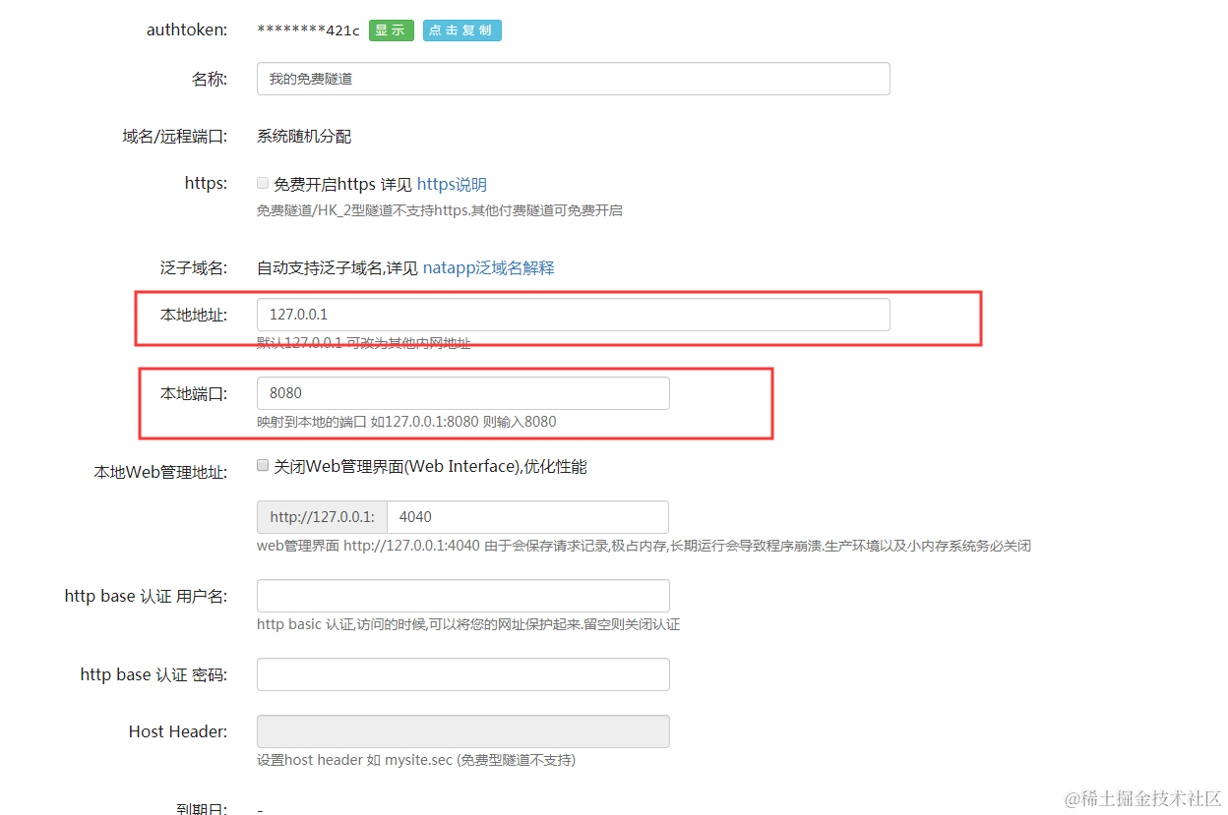
Task: Click the 泛子域名 label
Action: (194, 268)
